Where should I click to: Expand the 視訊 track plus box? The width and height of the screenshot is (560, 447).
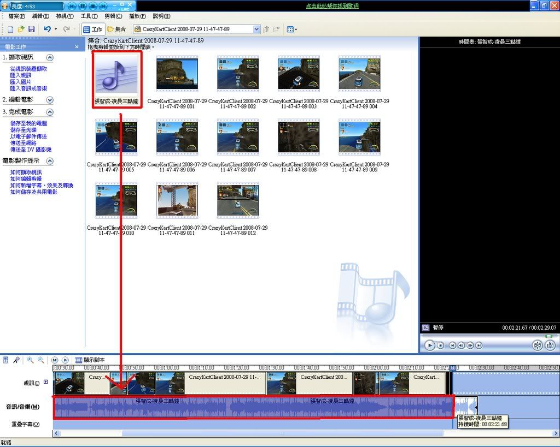[46, 382]
